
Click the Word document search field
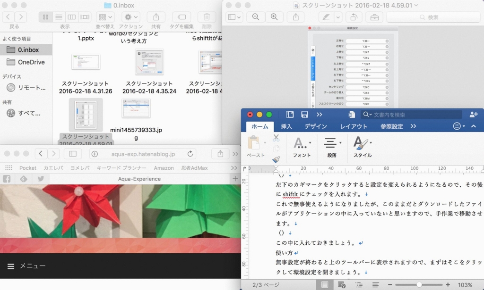pyautogui.click(x=411, y=115)
